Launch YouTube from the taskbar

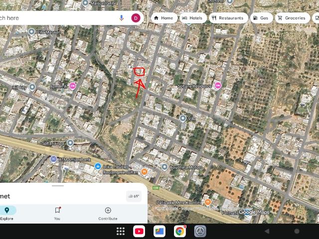(139, 231)
